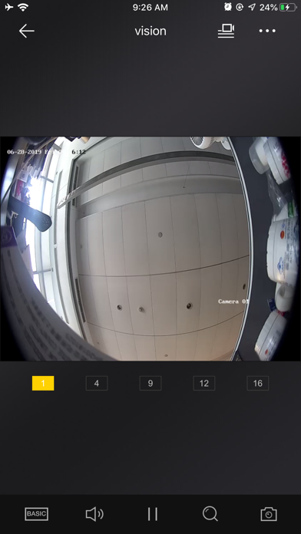The height and width of the screenshot is (534, 301).
Task: Tap the alarm clock status icon
Action: click(228, 7)
